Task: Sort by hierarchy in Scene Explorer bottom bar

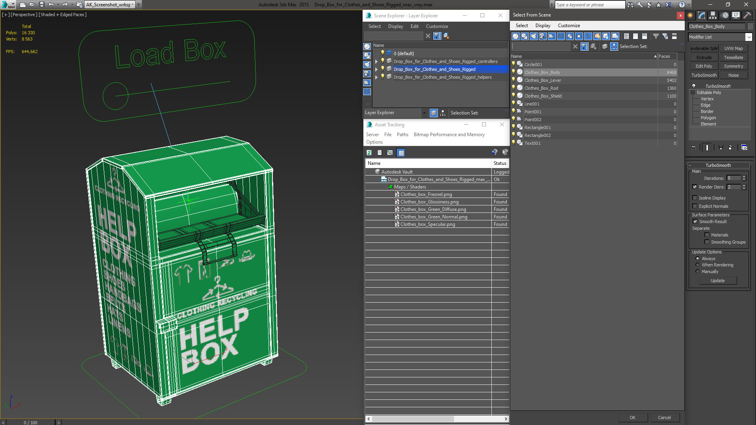Action: pos(443,113)
